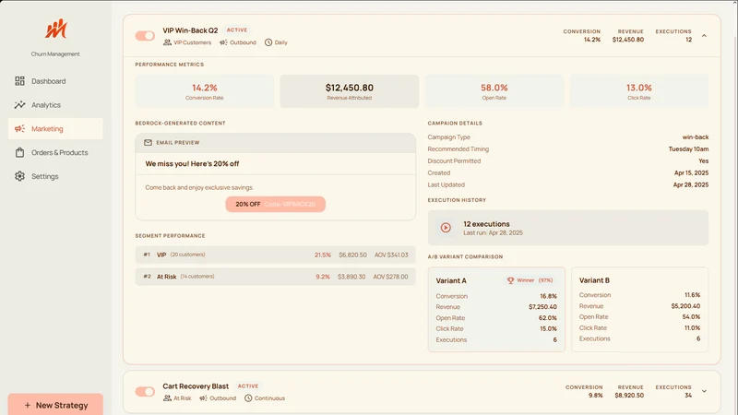738x415 pixels.
Task: Click the #2 At Risk segment row
Action: coord(275,277)
